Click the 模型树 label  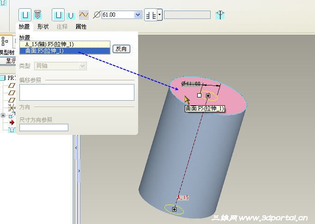click(x=7, y=53)
